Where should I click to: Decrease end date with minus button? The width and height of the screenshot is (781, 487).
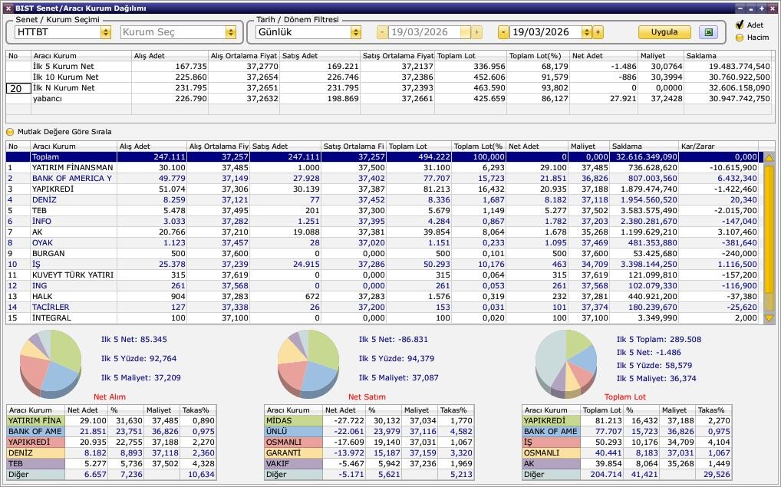coord(503,32)
